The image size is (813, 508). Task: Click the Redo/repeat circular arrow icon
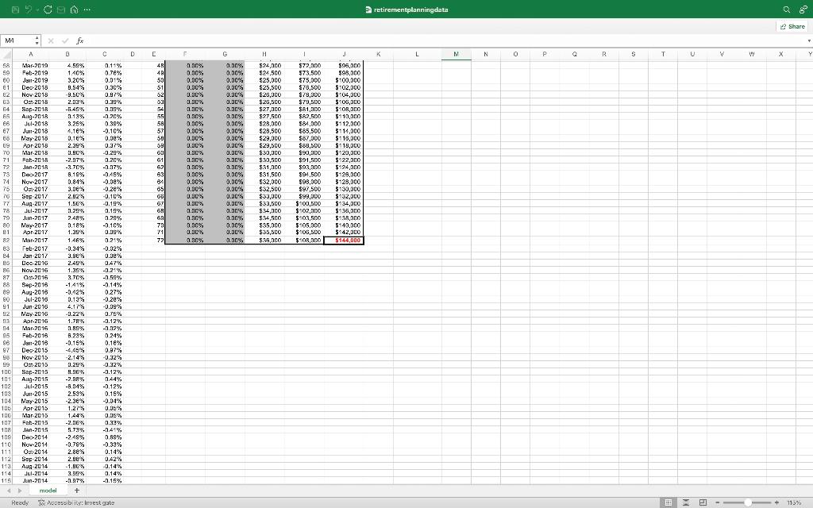48,10
